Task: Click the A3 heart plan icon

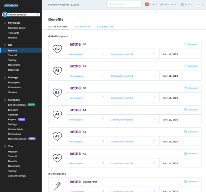Action: pyautogui.click(x=57, y=136)
